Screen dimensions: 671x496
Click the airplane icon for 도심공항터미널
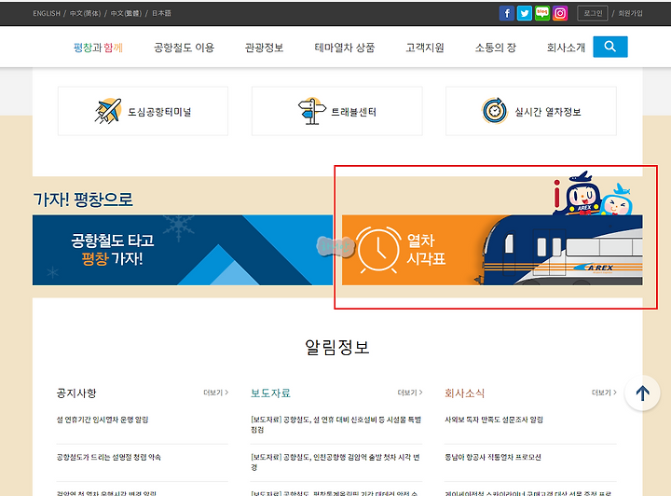(108, 111)
